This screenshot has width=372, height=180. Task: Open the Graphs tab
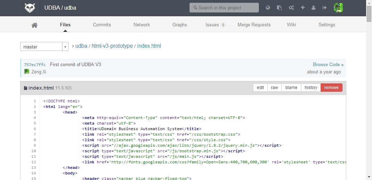pos(180,25)
